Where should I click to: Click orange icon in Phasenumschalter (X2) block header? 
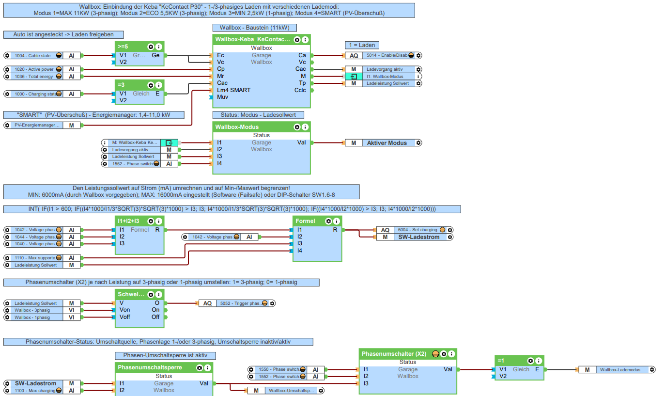pos(435,354)
